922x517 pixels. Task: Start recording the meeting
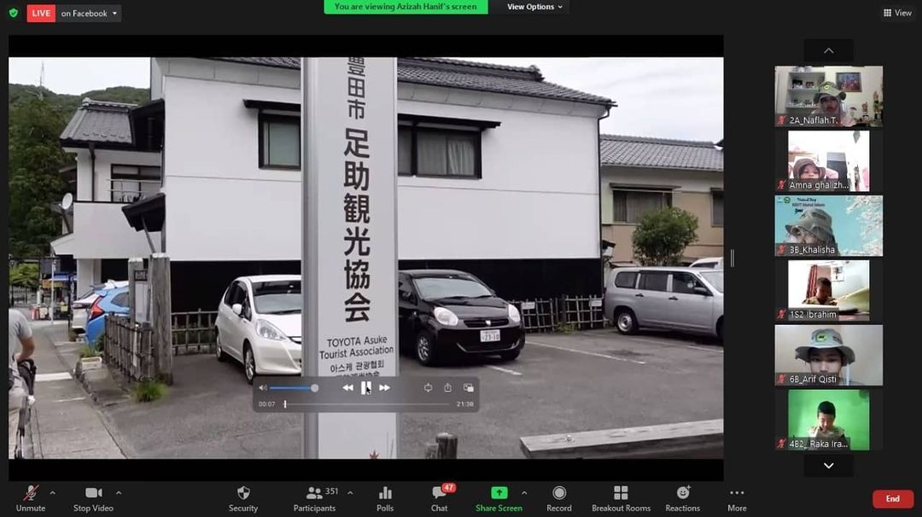point(559,498)
